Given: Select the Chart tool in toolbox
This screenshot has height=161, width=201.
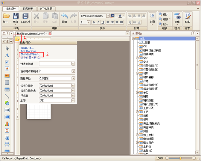Looking at the screenshot, I should click(x=7, y=124).
